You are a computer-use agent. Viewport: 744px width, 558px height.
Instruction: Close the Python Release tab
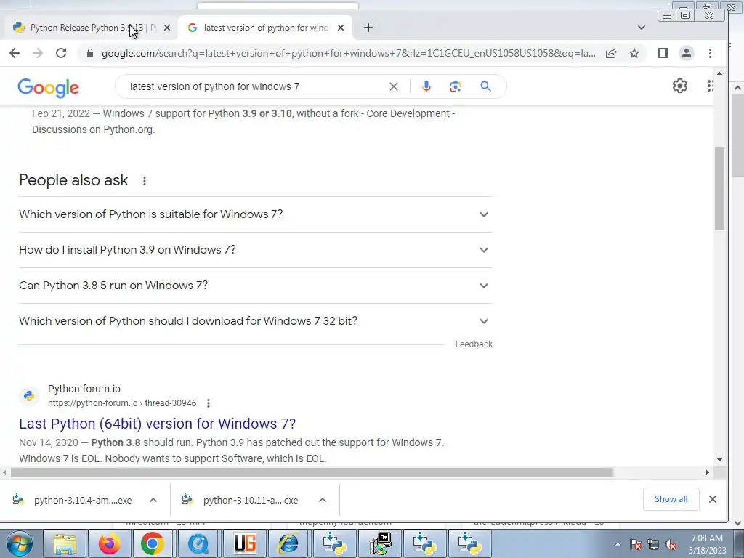(166, 28)
